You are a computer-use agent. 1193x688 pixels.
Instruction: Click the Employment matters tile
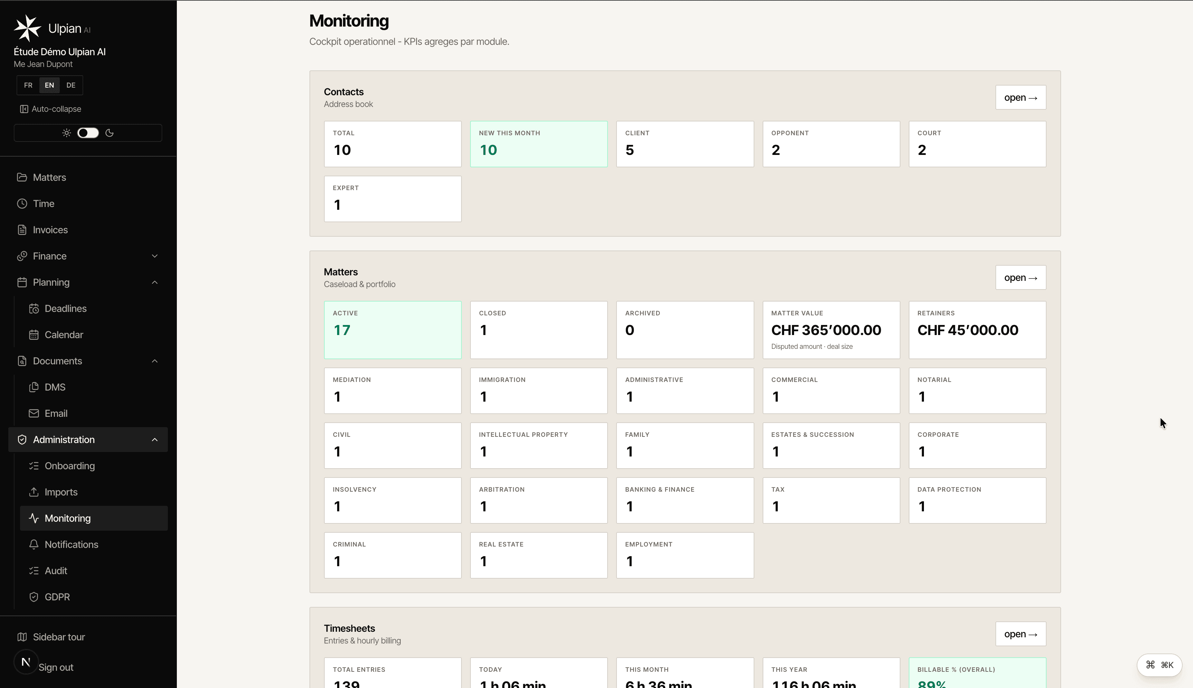(685, 555)
